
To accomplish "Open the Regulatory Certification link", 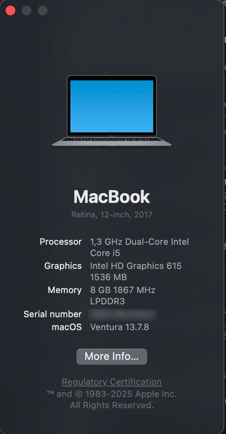I will [112, 382].
